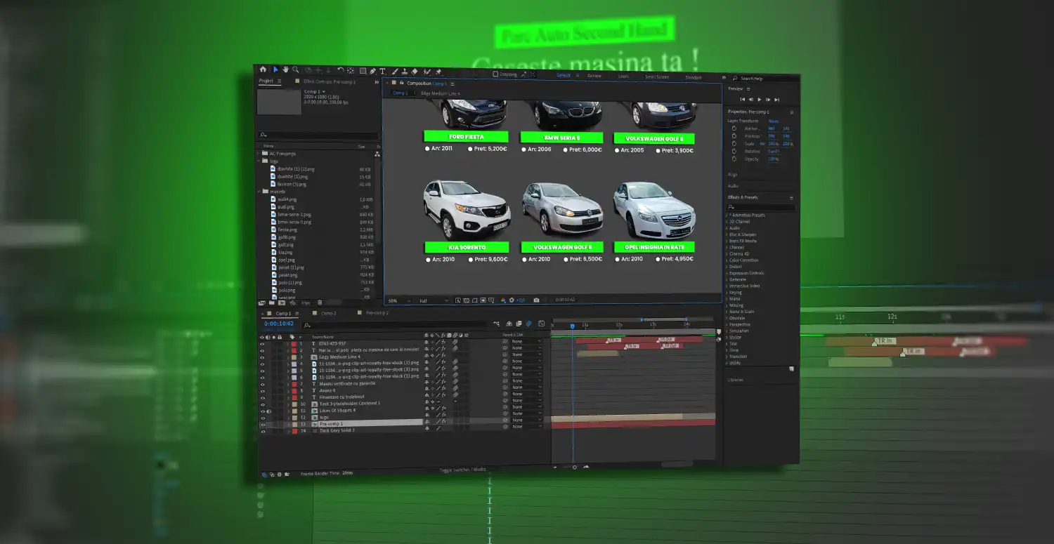Hide the Text 3-placeholder Centered 1 layer
The width and height of the screenshot is (1054, 544).
pos(262,404)
